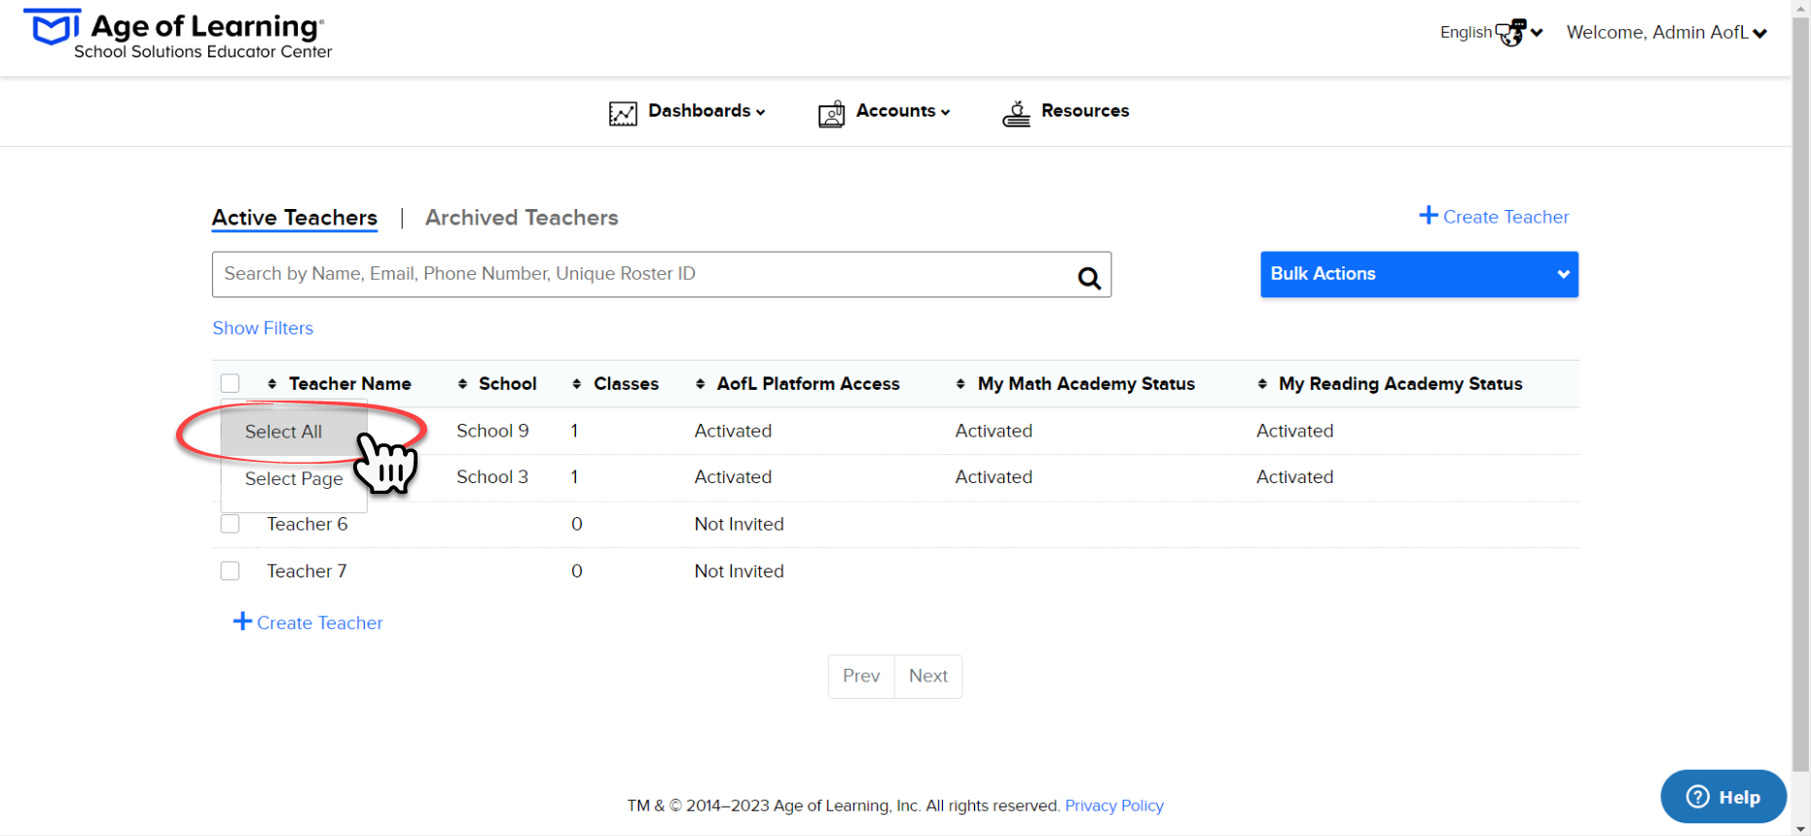Click the scrollbar down arrow

point(1800,828)
